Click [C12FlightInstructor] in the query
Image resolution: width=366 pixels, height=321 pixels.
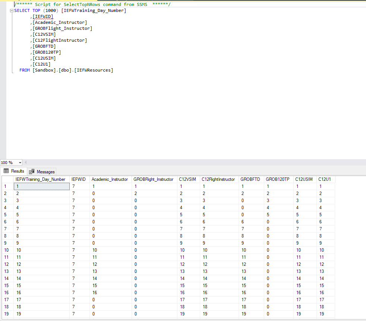60,40
